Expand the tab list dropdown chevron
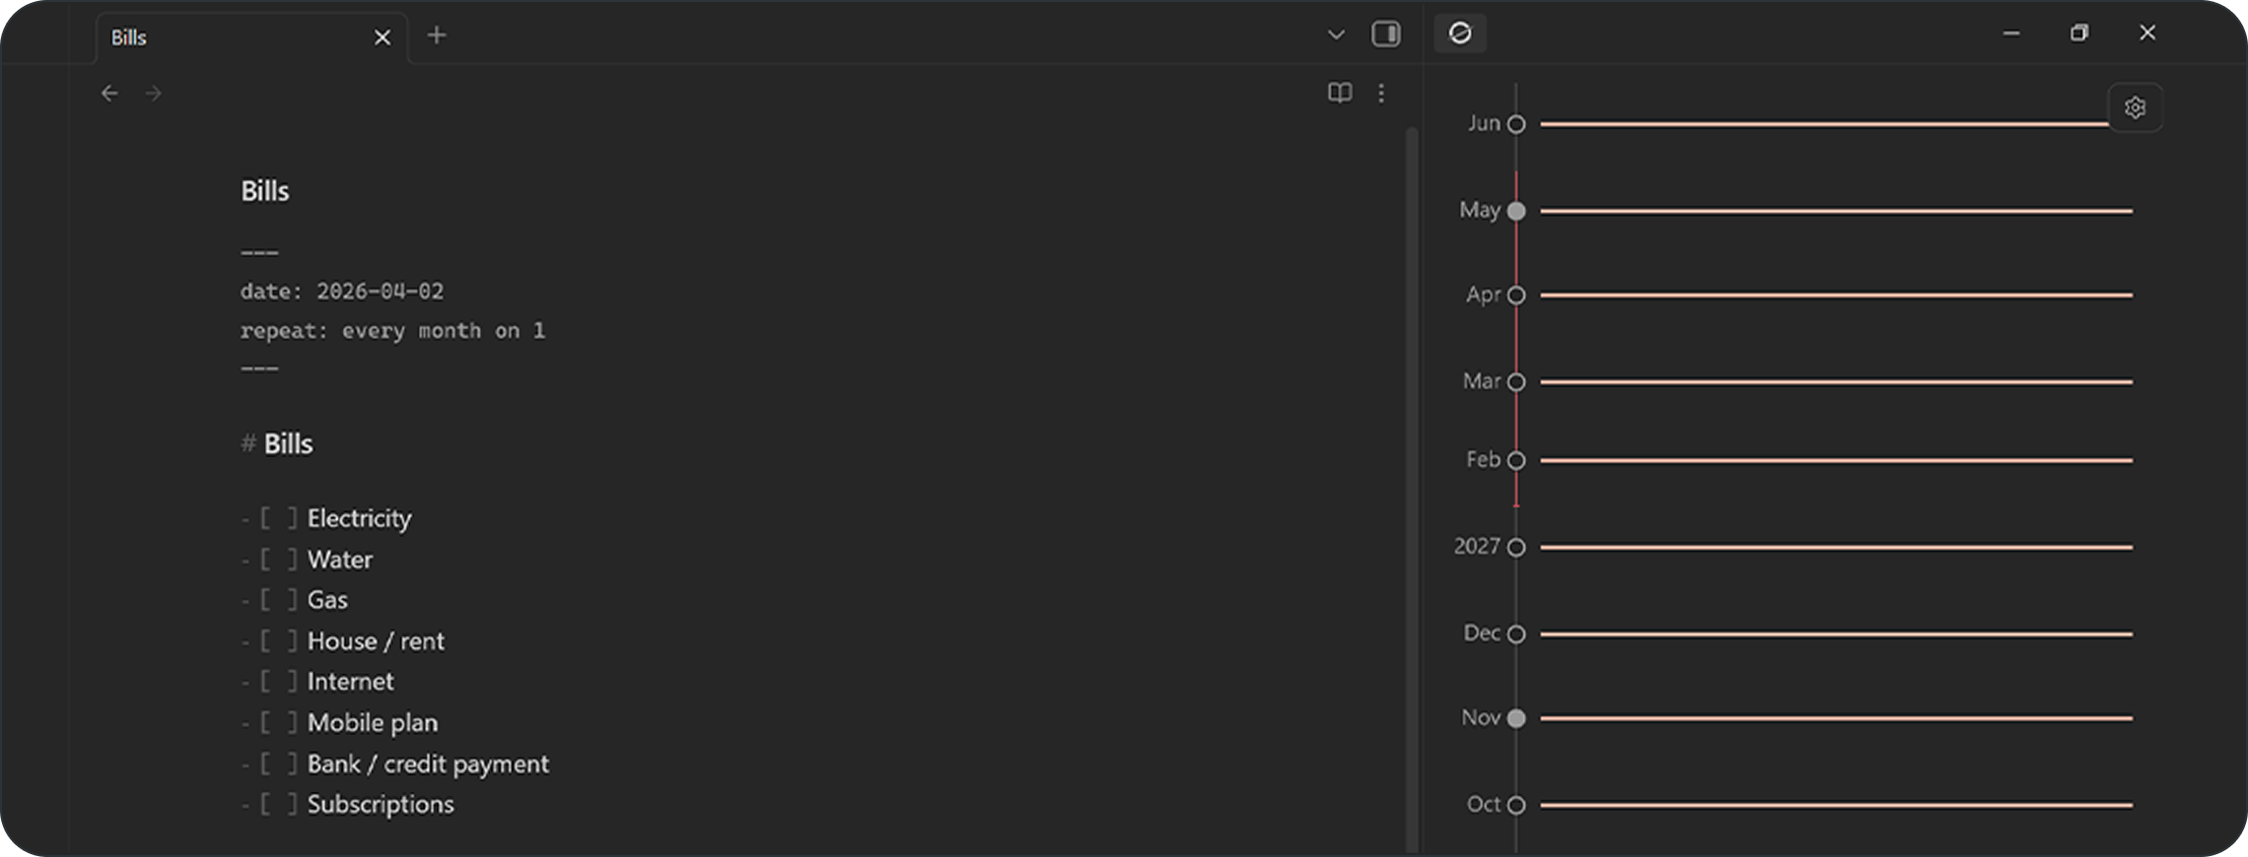The width and height of the screenshot is (2248, 857). (x=1336, y=34)
